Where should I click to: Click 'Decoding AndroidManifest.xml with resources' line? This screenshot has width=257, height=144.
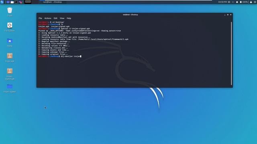point(64,37)
